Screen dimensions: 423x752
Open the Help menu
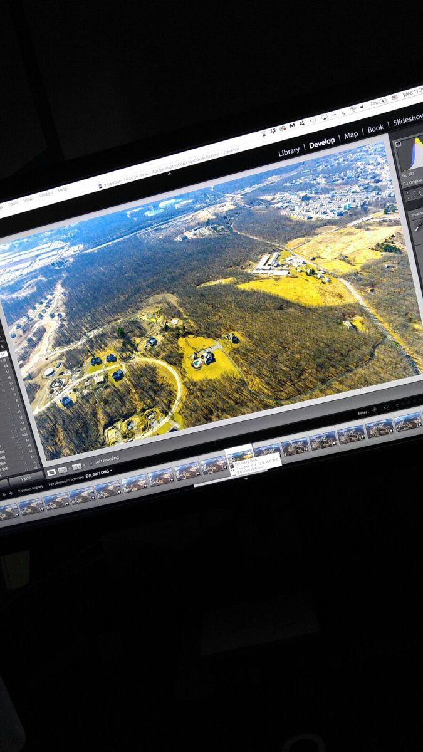(x=63, y=190)
